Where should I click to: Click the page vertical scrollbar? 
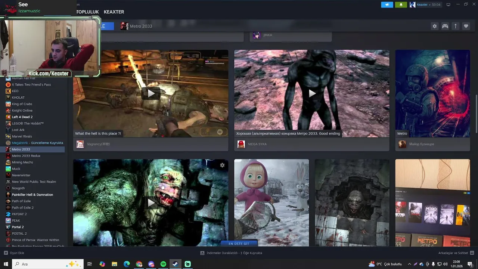coord(476,114)
